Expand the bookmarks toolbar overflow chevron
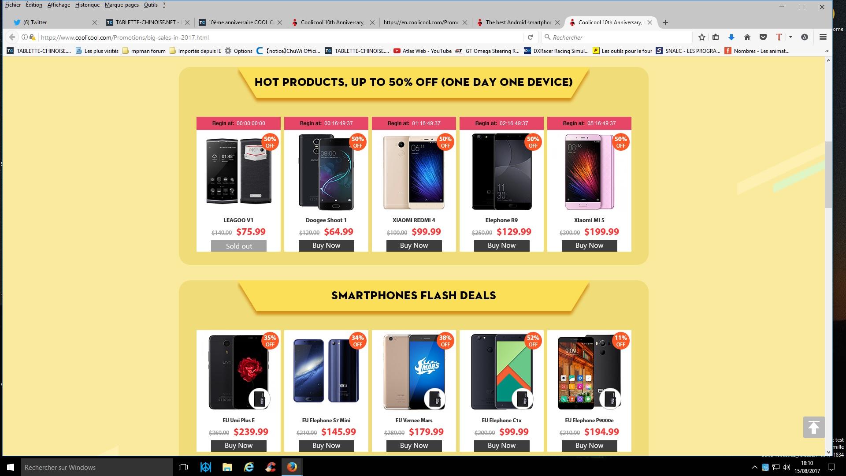Viewport: 846px width, 476px height. pos(827,51)
